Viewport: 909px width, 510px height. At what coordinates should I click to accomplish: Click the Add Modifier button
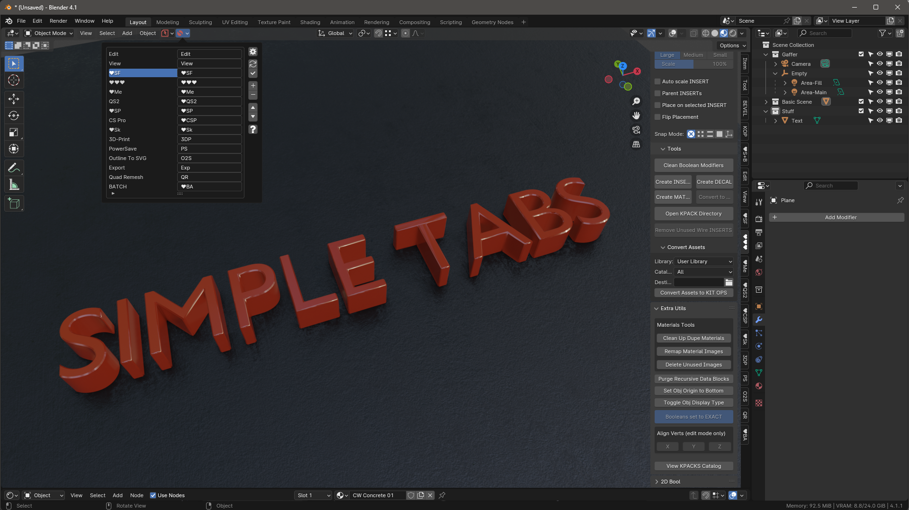(841, 217)
